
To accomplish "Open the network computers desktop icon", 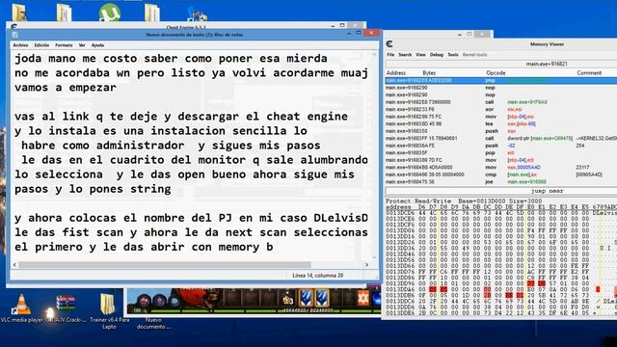I will [197, 14].
